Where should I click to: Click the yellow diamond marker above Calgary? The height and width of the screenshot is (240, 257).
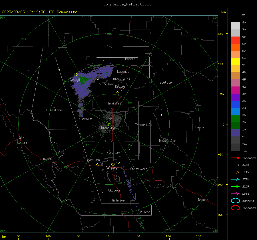click(x=113, y=164)
